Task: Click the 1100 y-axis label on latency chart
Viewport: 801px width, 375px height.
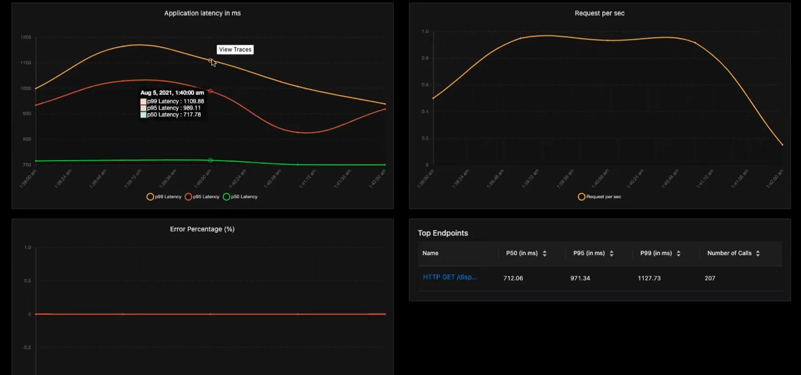Action: pos(26,63)
